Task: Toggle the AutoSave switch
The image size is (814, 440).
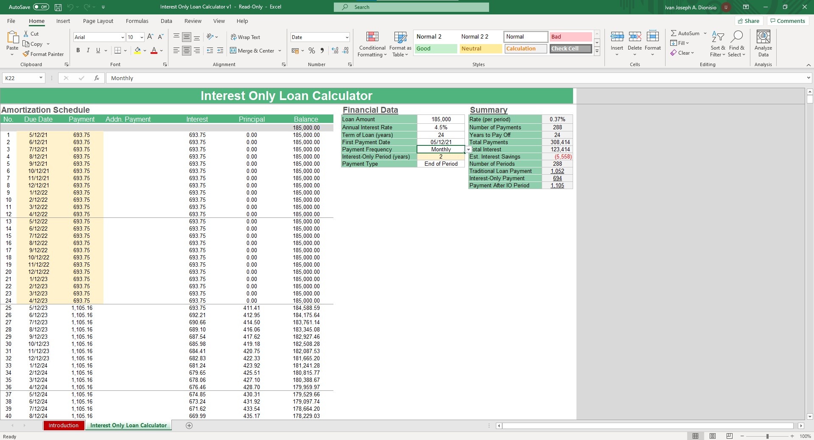Action: click(41, 7)
